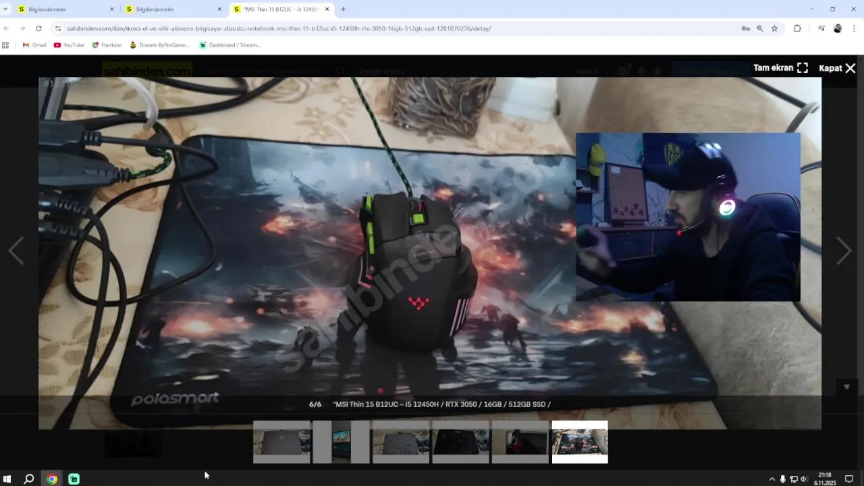Close the first Bilgilendirmeler tab
Viewport: 864px width, 486px height.
[x=111, y=9]
